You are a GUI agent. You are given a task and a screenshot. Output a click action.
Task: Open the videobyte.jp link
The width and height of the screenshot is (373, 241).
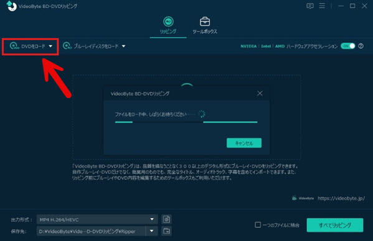coord(341,198)
